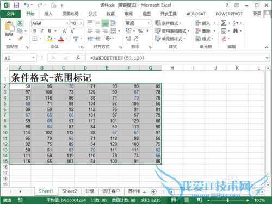Select middle vertical align icon
272x204 pixels.
click(x=97, y=23)
